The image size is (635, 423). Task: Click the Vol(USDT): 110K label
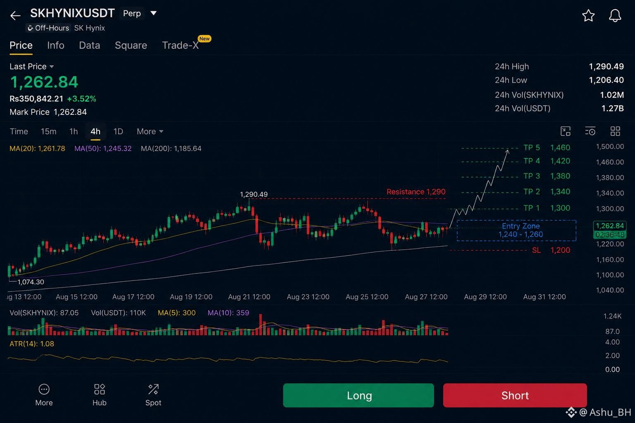(118, 313)
